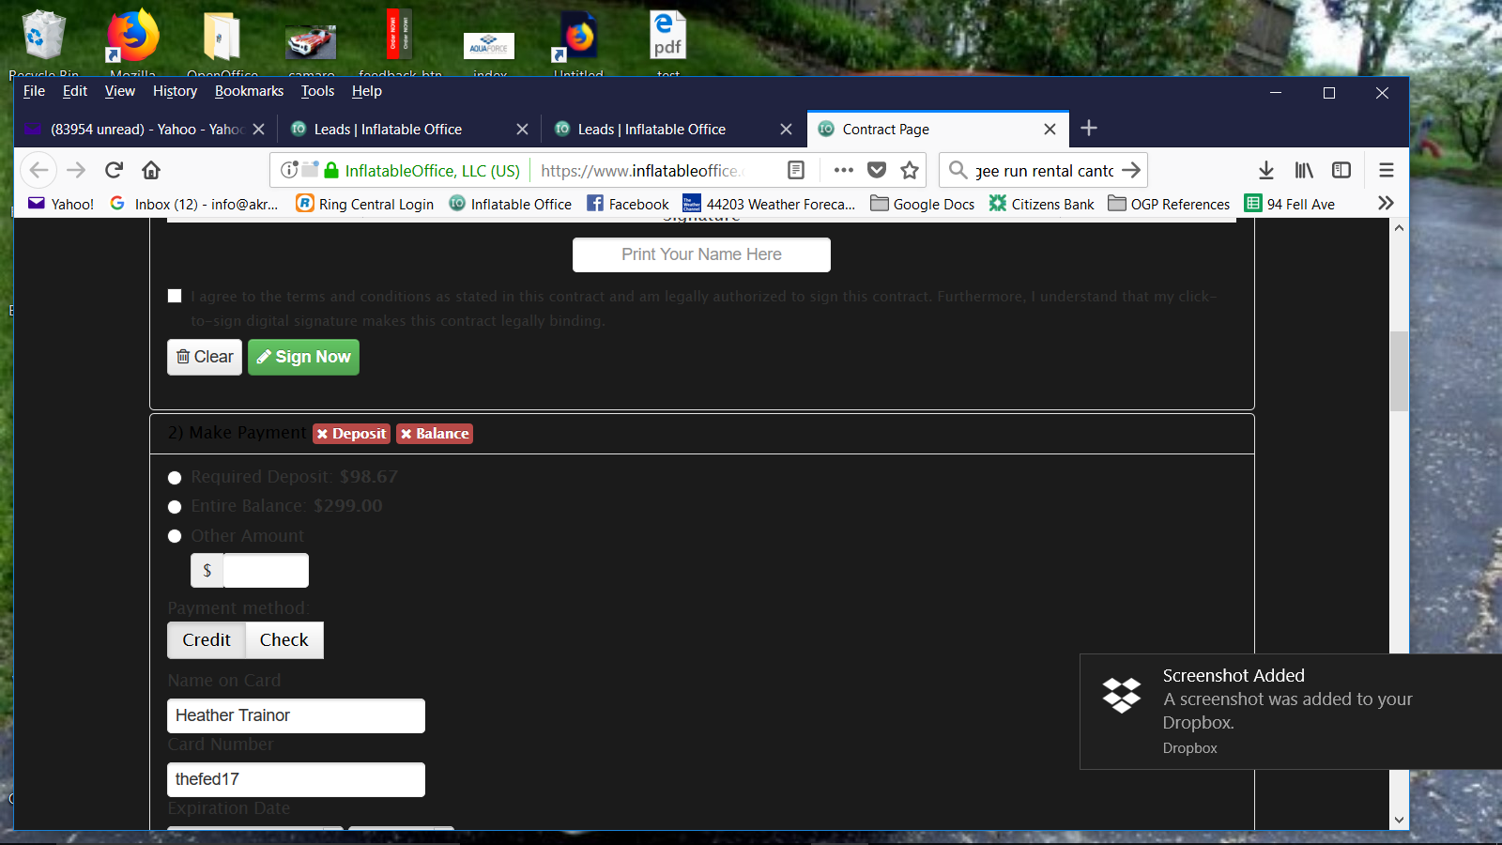Open the Firefox hamburger menu
This screenshot has width=1502, height=845.
coord(1386,170)
